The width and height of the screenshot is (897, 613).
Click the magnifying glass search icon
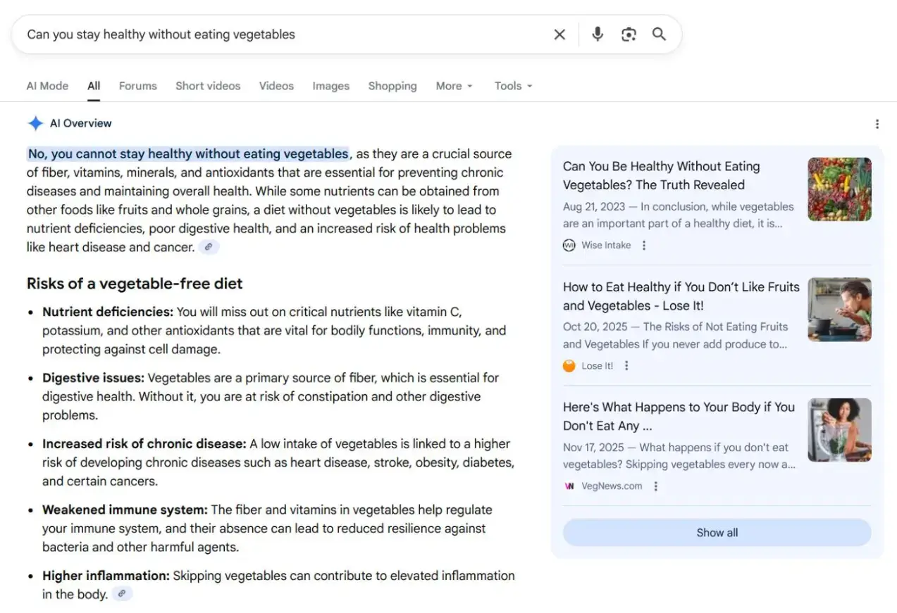pos(659,34)
